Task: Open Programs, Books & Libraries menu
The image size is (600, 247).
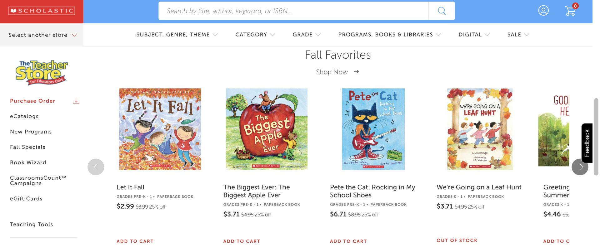Action: coord(389,35)
